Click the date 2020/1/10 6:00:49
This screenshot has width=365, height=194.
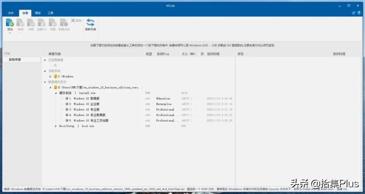[x=219, y=99]
